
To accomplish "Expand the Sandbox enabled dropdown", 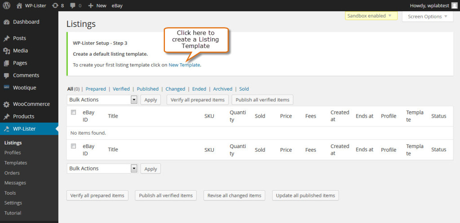I will click(x=371, y=16).
